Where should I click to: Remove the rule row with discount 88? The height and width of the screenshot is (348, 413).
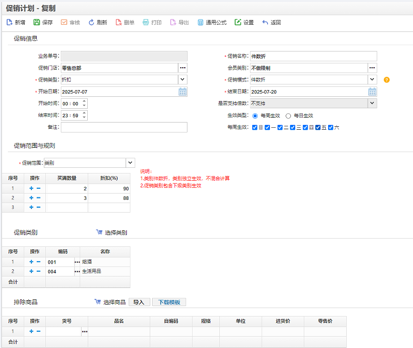pos(39,198)
